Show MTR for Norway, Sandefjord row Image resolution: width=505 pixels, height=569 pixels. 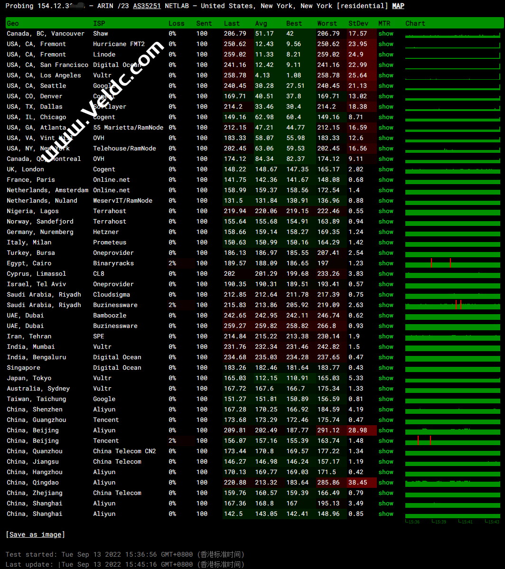pyautogui.click(x=385, y=221)
